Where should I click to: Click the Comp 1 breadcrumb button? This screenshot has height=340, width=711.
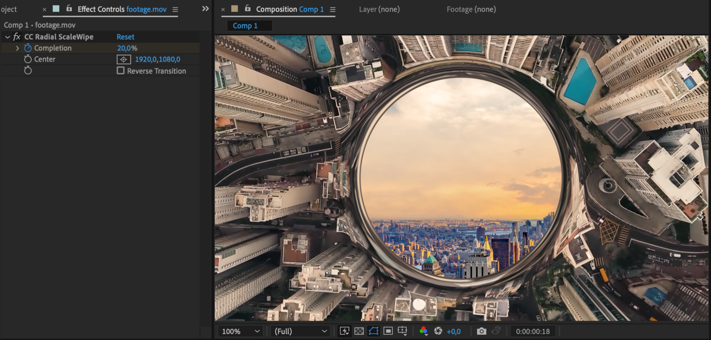click(x=245, y=26)
